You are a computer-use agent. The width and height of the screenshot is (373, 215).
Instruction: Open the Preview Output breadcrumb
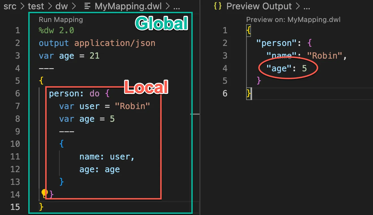point(259,6)
